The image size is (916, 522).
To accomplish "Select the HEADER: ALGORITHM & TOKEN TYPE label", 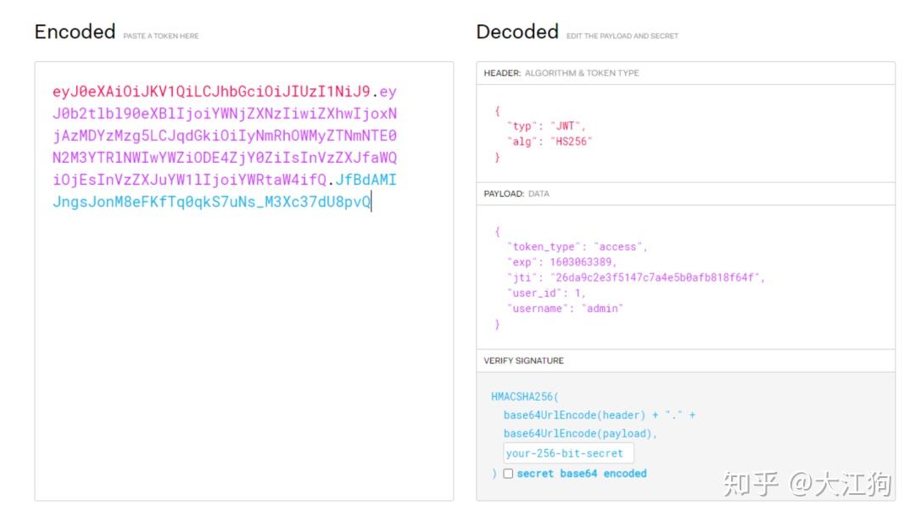I will tap(561, 73).
